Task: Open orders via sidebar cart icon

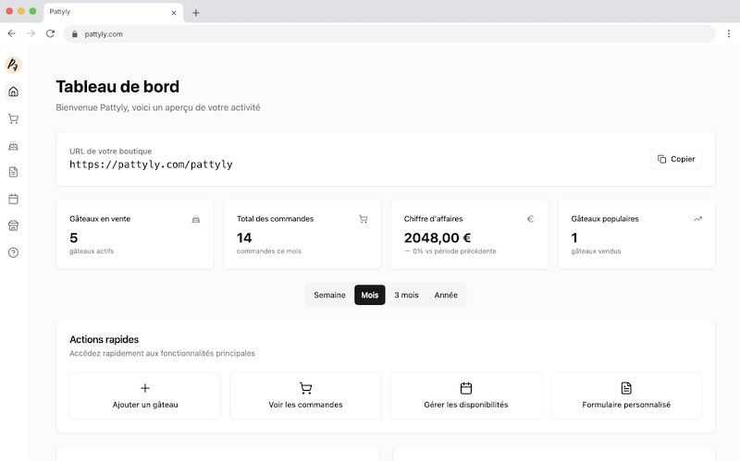Action: (x=13, y=118)
